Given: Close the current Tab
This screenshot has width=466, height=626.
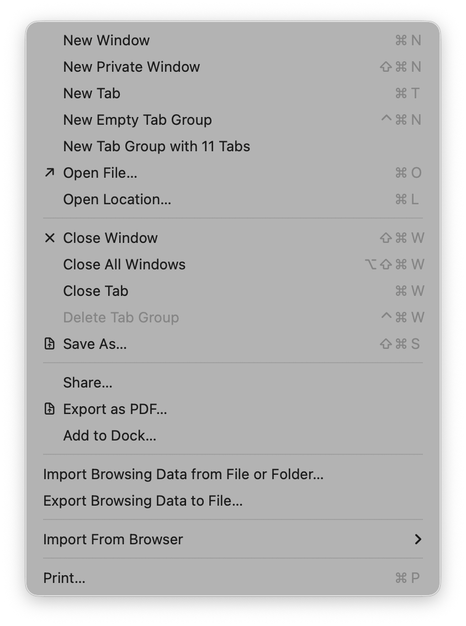Looking at the screenshot, I should tap(96, 290).
